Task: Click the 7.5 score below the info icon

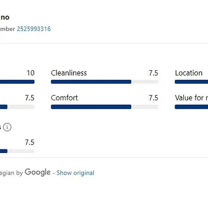Action: [x=30, y=142]
